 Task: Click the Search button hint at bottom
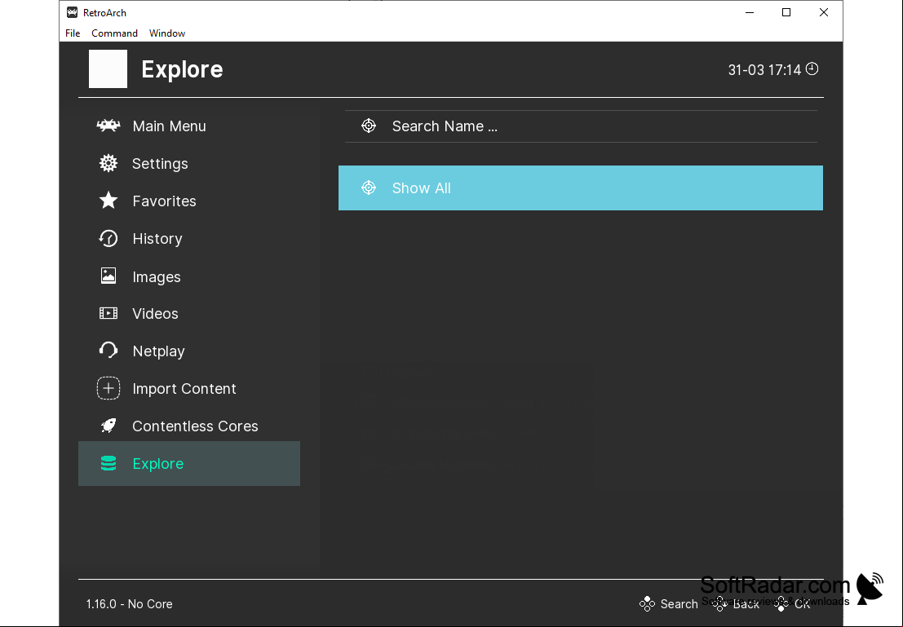669,604
